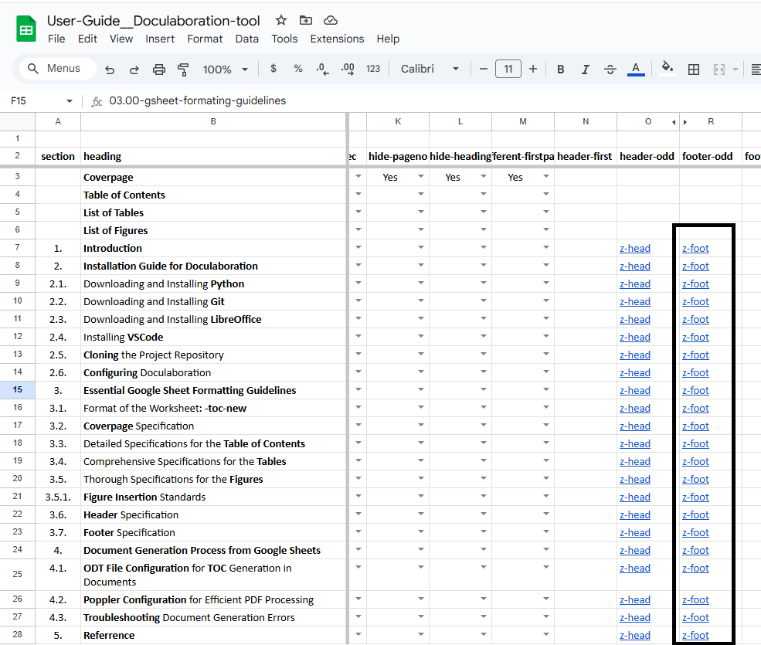761x645 pixels.
Task: Open hide-pageno dropdown in Introduction row
Action: coord(421,247)
